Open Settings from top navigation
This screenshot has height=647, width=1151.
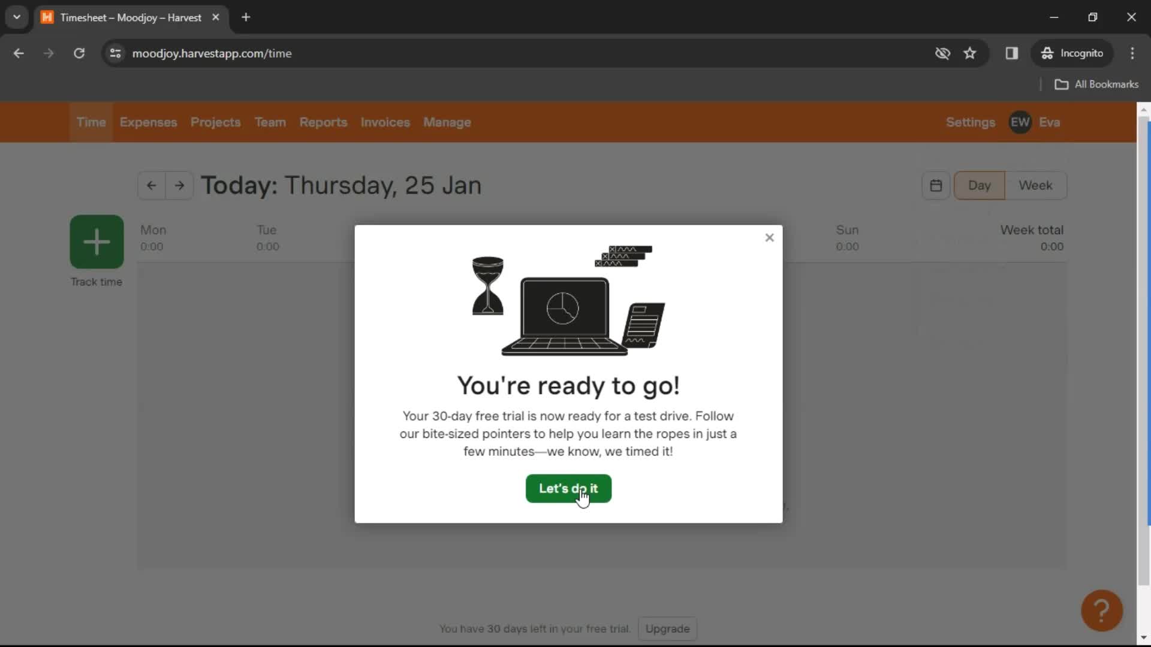pos(971,122)
